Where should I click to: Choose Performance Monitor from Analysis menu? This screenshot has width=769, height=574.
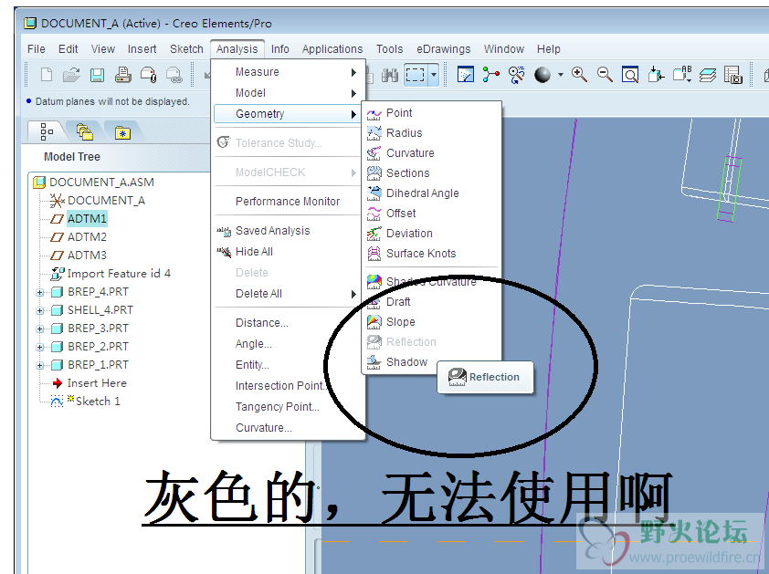click(289, 202)
